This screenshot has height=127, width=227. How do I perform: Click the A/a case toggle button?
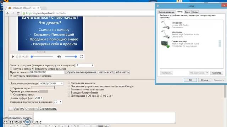[16, 109]
